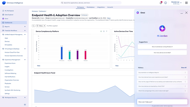Click the search magnifier next to Filters
The height and width of the screenshot is (107, 190).
33,26
